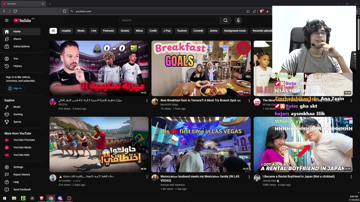The height and width of the screenshot is (202, 360).
Task: Open YouTube Settings
Action: pos(21,167)
